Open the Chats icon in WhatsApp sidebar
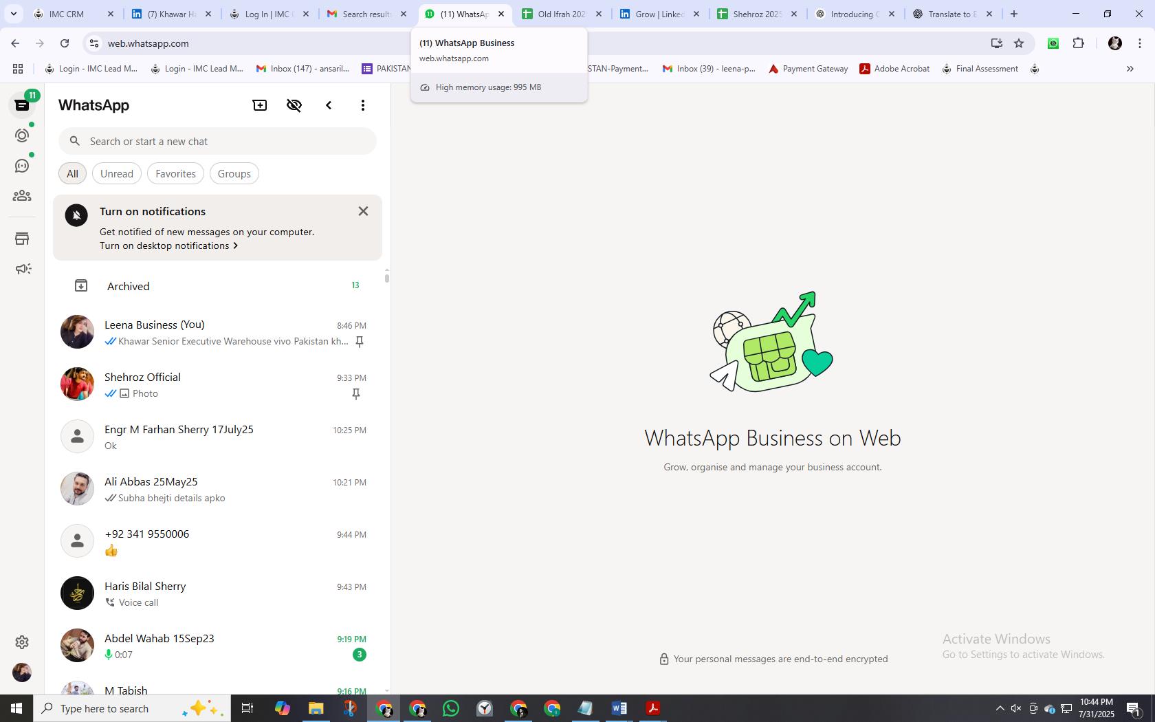Viewport: 1155px width, 722px height. (22, 105)
